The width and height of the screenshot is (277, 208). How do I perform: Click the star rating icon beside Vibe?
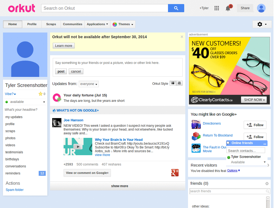coord(41,94)
